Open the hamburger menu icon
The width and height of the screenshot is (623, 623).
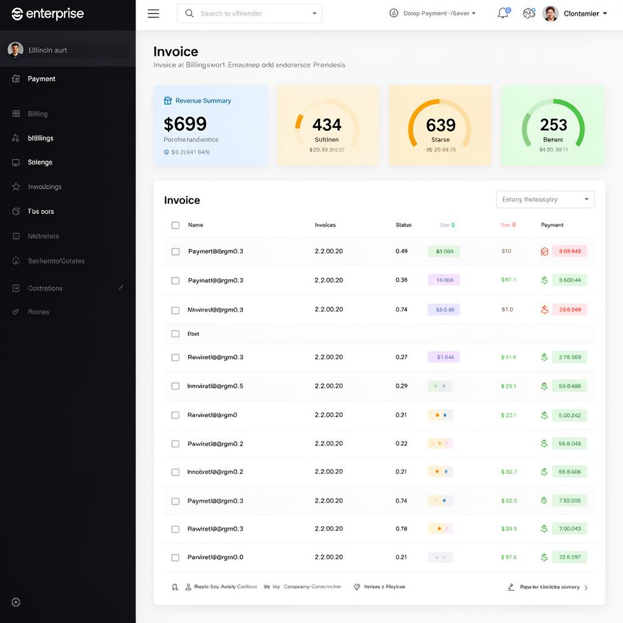pos(153,13)
